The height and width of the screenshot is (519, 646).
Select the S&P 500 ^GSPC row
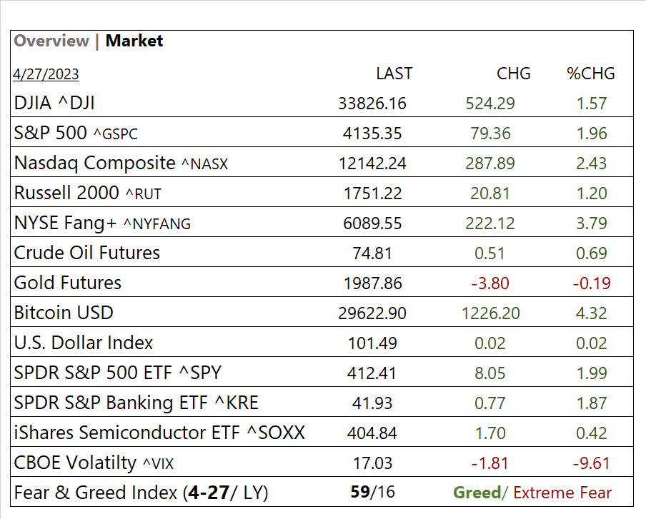[76, 133]
